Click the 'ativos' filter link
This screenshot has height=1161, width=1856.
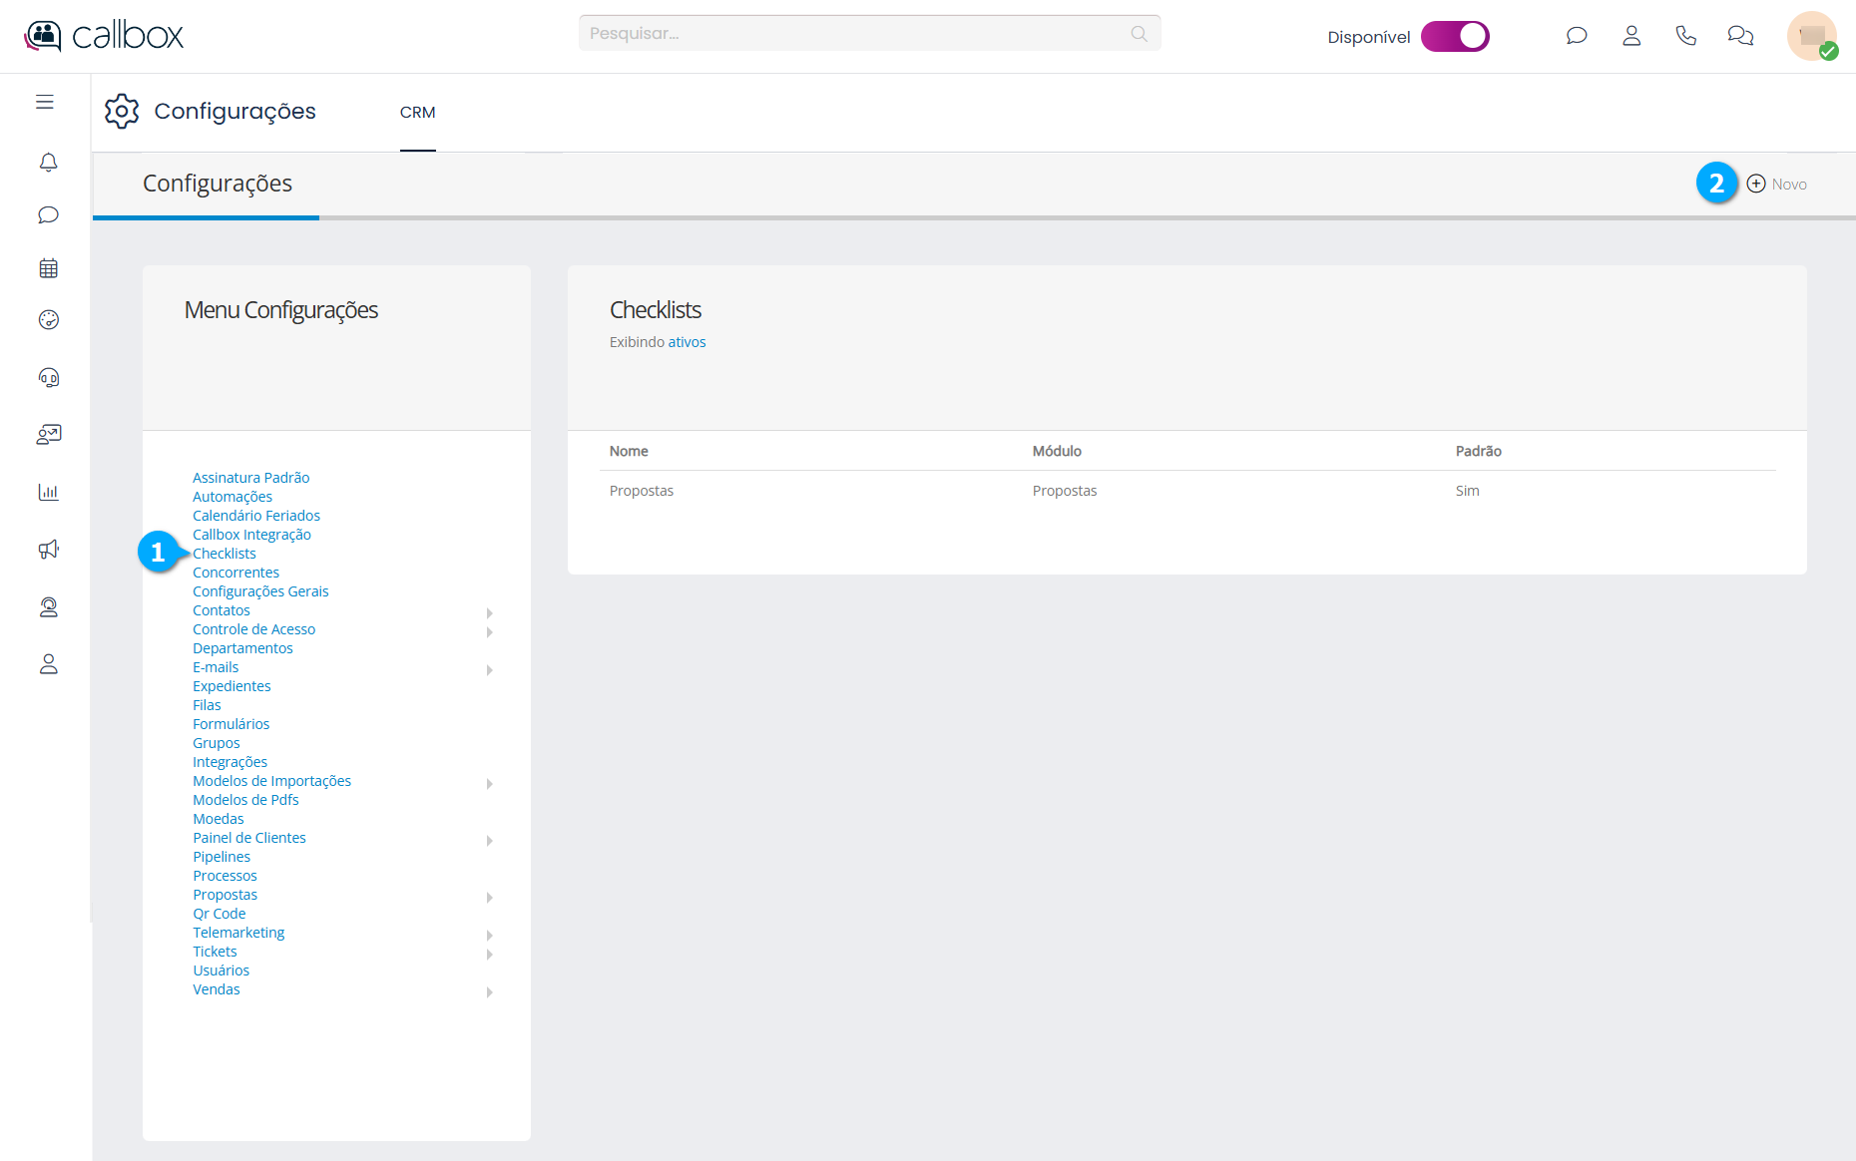pyautogui.click(x=687, y=342)
